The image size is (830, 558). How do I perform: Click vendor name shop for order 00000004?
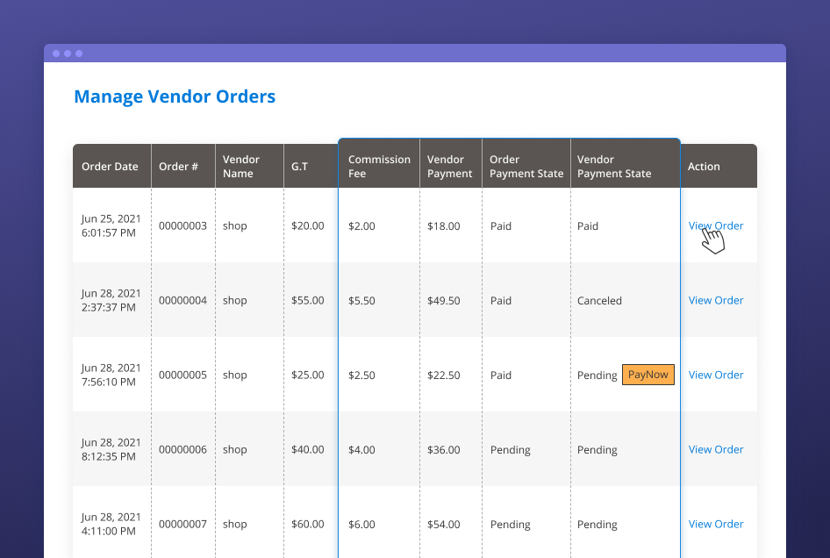click(234, 301)
